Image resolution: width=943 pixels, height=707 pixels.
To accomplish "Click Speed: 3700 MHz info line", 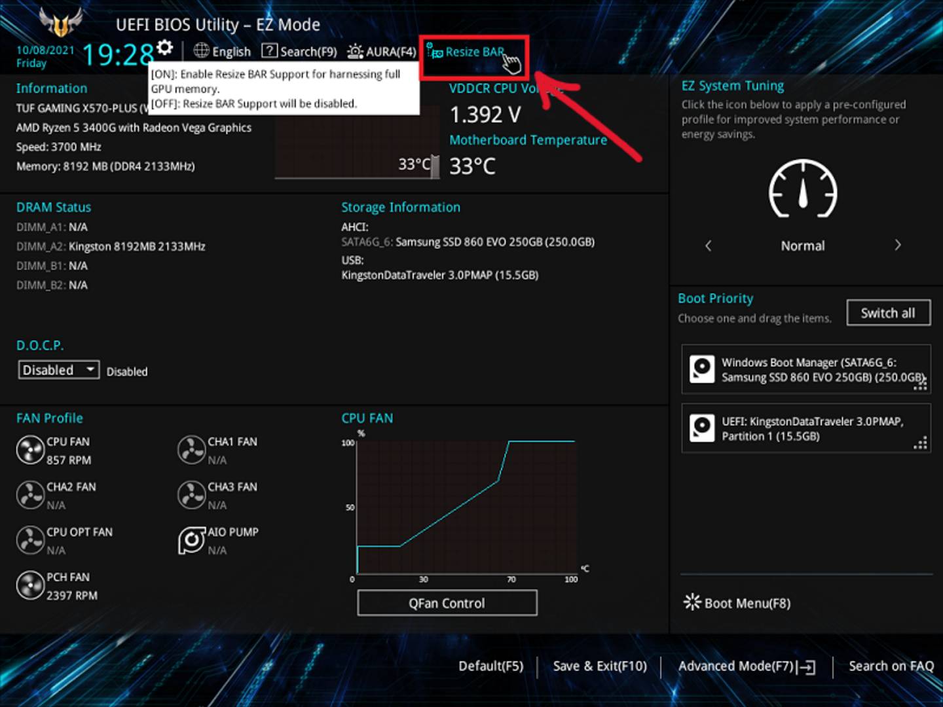I will tap(59, 147).
